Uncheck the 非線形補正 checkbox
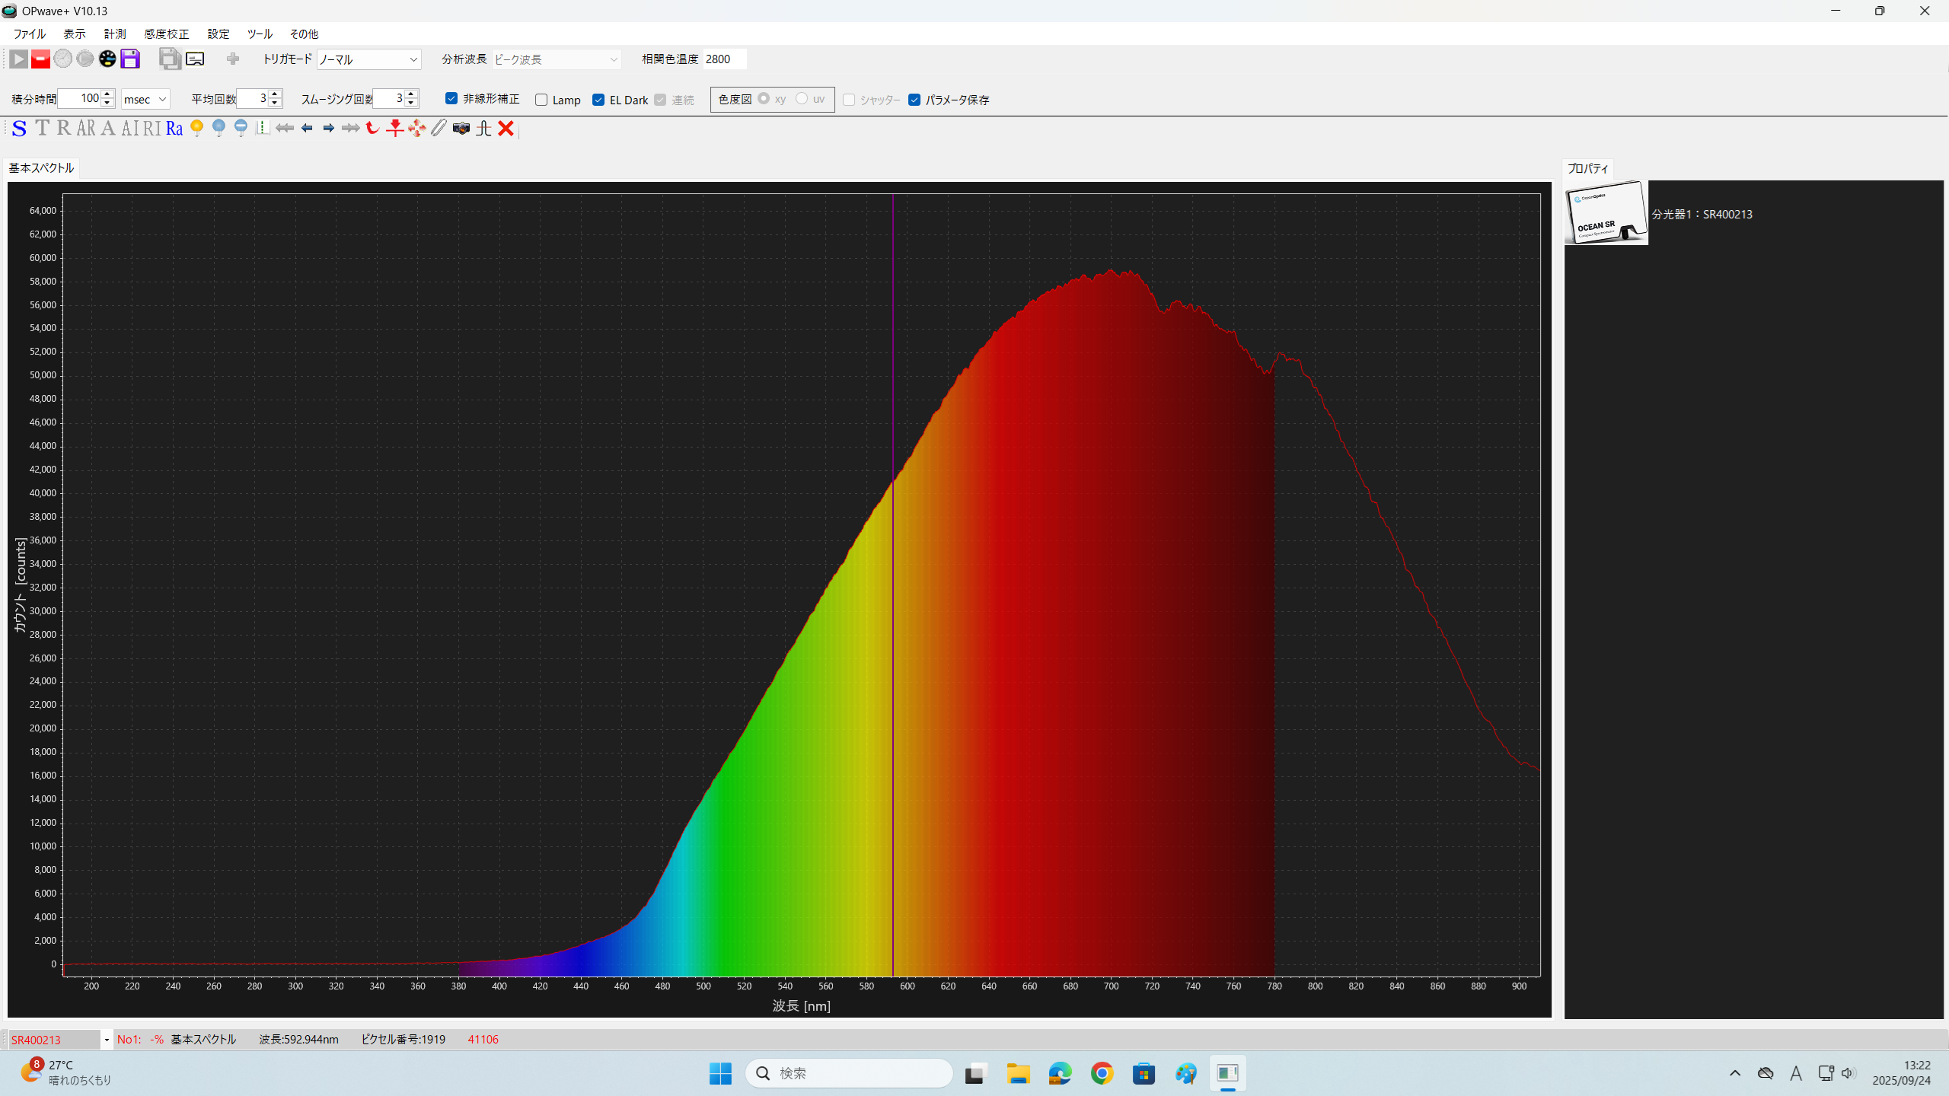Screen dimensions: 1949x1096 [x=451, y=99]
